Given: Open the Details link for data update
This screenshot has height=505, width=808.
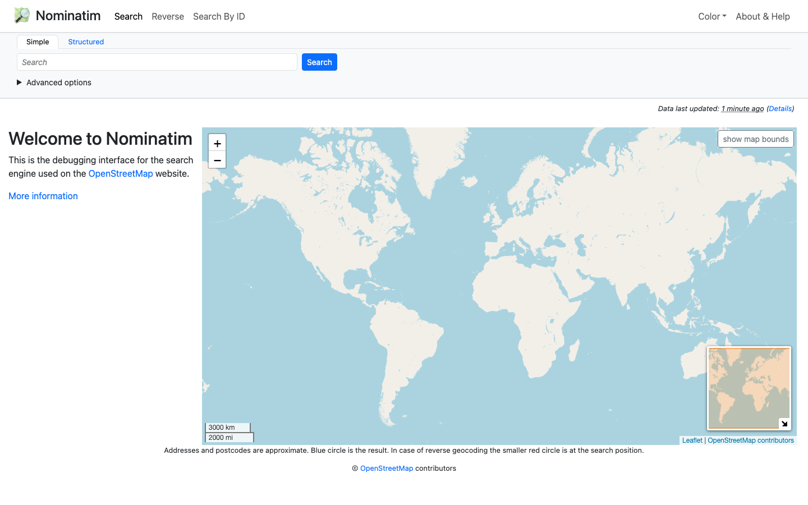Looking at the screenshot, I should pyautogui.click(x=781, y=109).
